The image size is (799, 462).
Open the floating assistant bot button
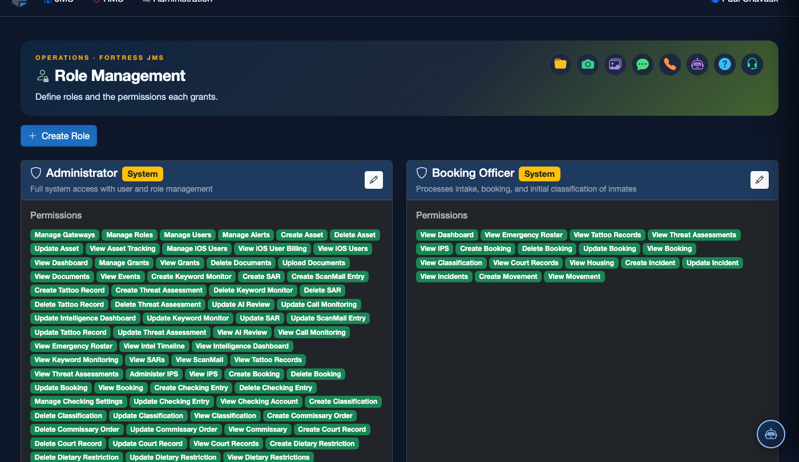771,434
